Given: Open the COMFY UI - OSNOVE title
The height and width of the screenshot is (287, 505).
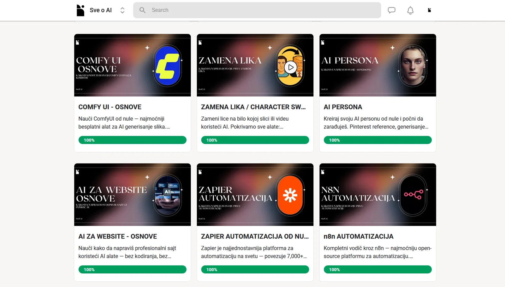Looking at the screenshot, I should 110,107.
